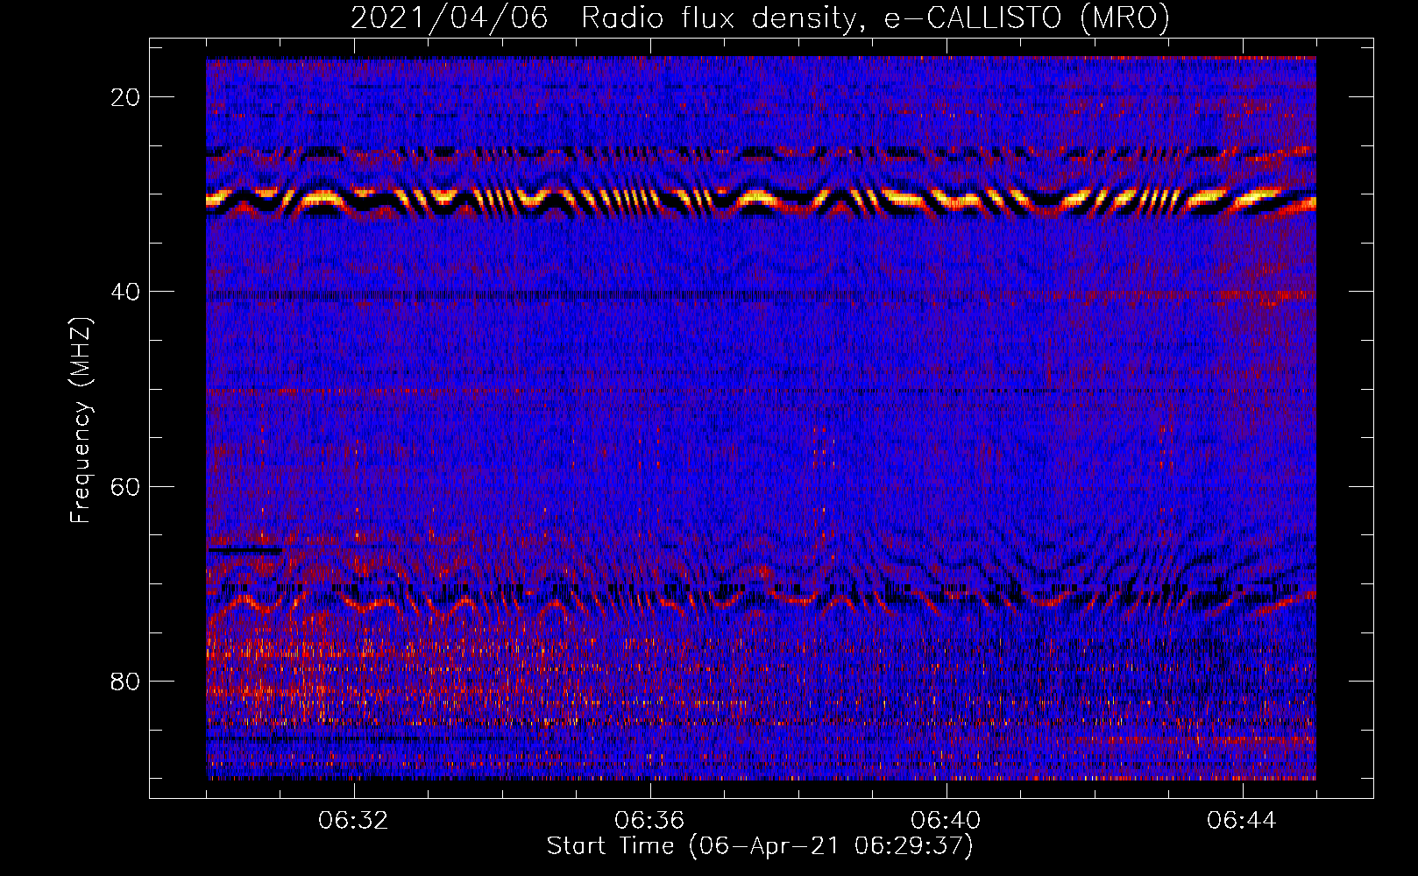
Task: Click the 06:44 time tick label
Action: [x=1242, y=821]
